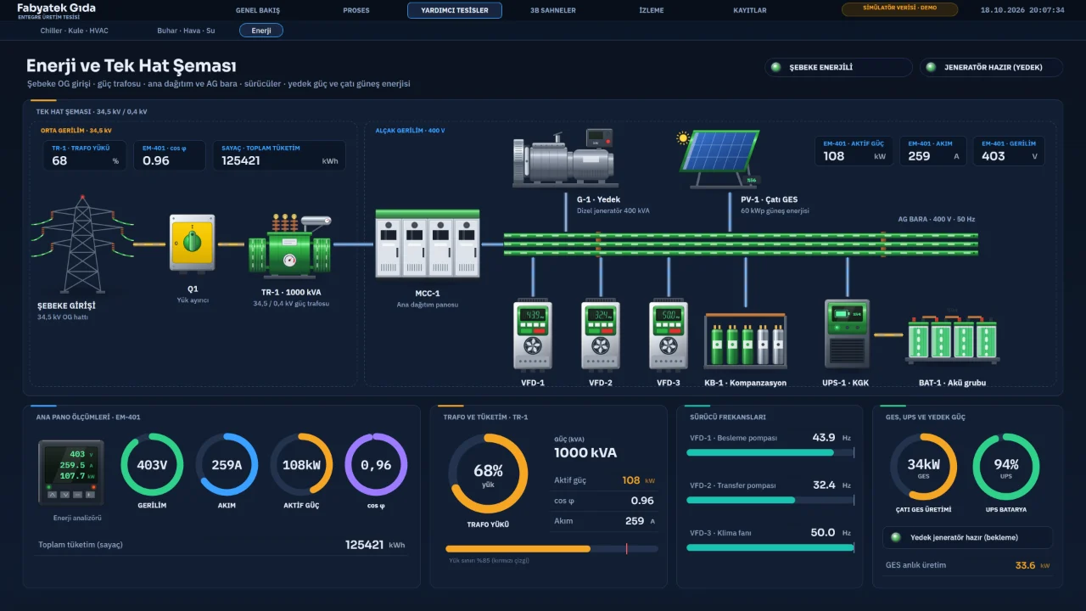The height and width of the screenshot is (611, 1086).
Task: Click the 259A Akım ring gauge
Action: pos(227,465)
